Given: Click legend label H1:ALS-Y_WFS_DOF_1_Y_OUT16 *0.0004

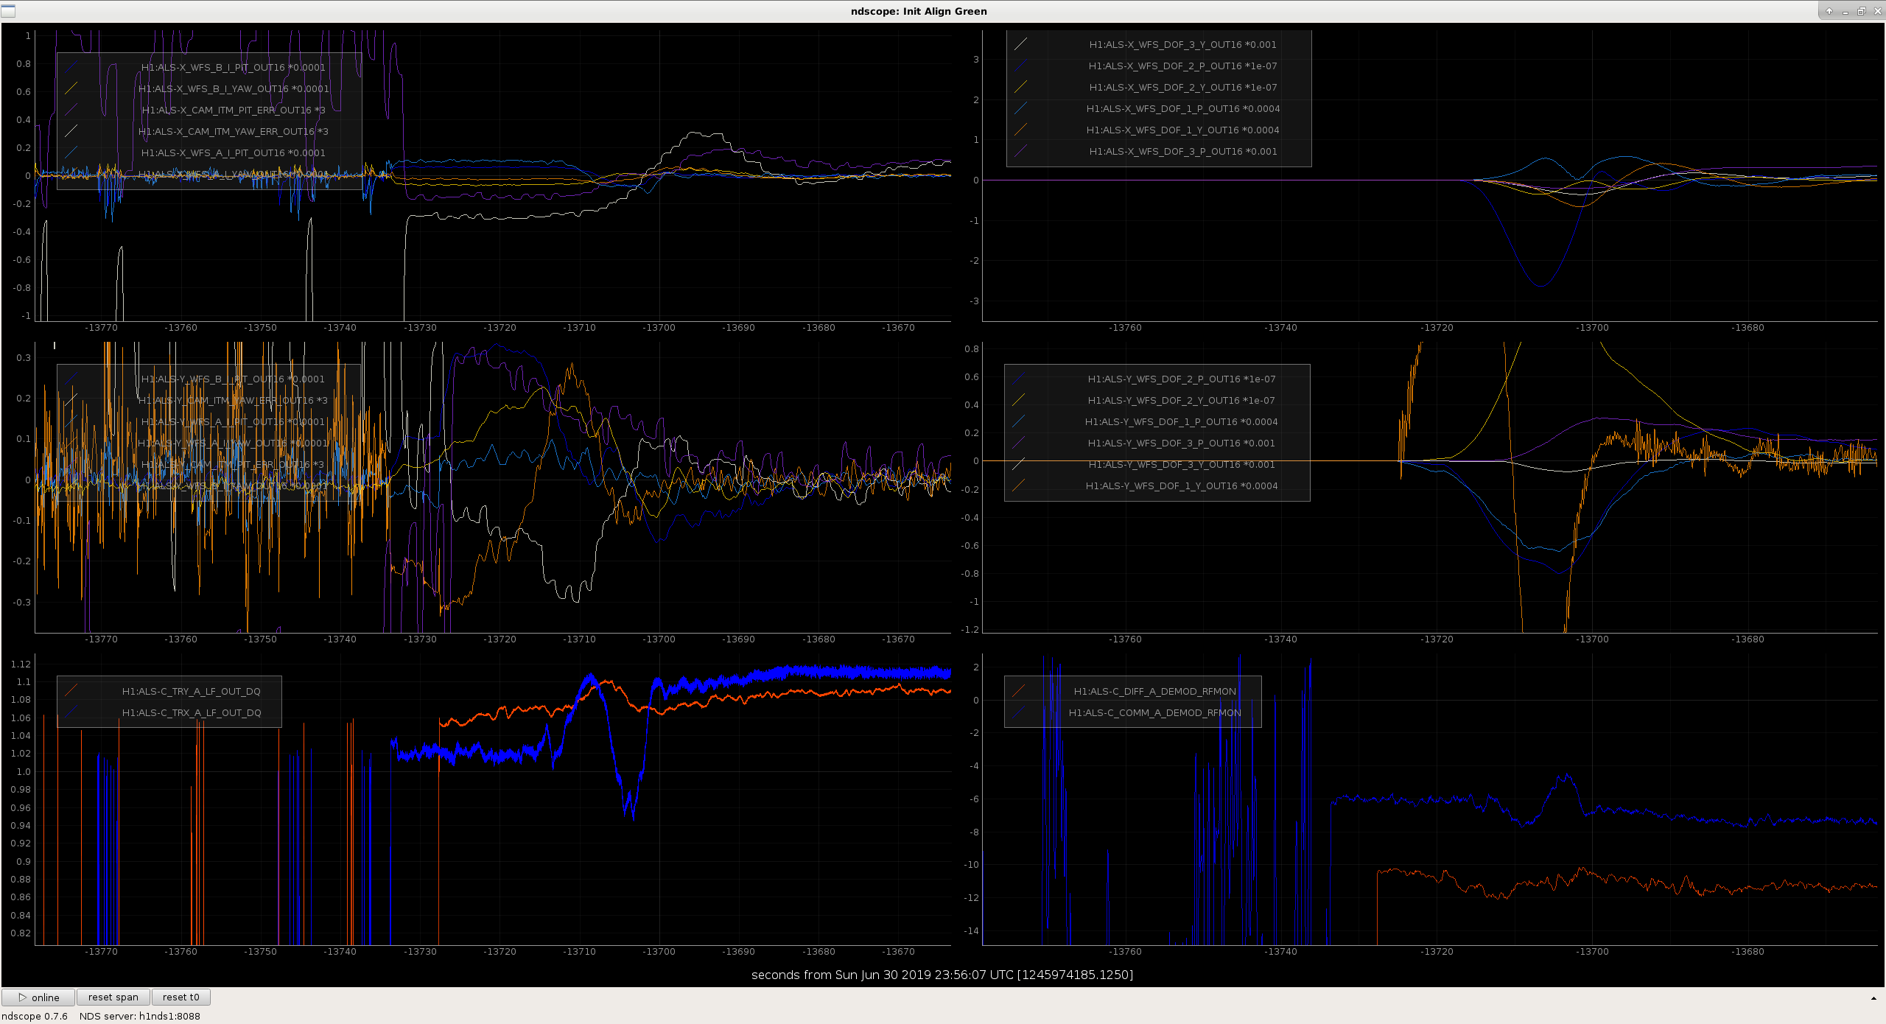Looking at the screenshot, I should click(x=1182, y=485).
